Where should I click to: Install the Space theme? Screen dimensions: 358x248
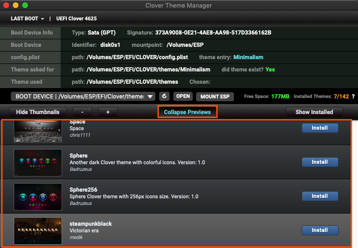pyautogui.click(x=320, y=128)
